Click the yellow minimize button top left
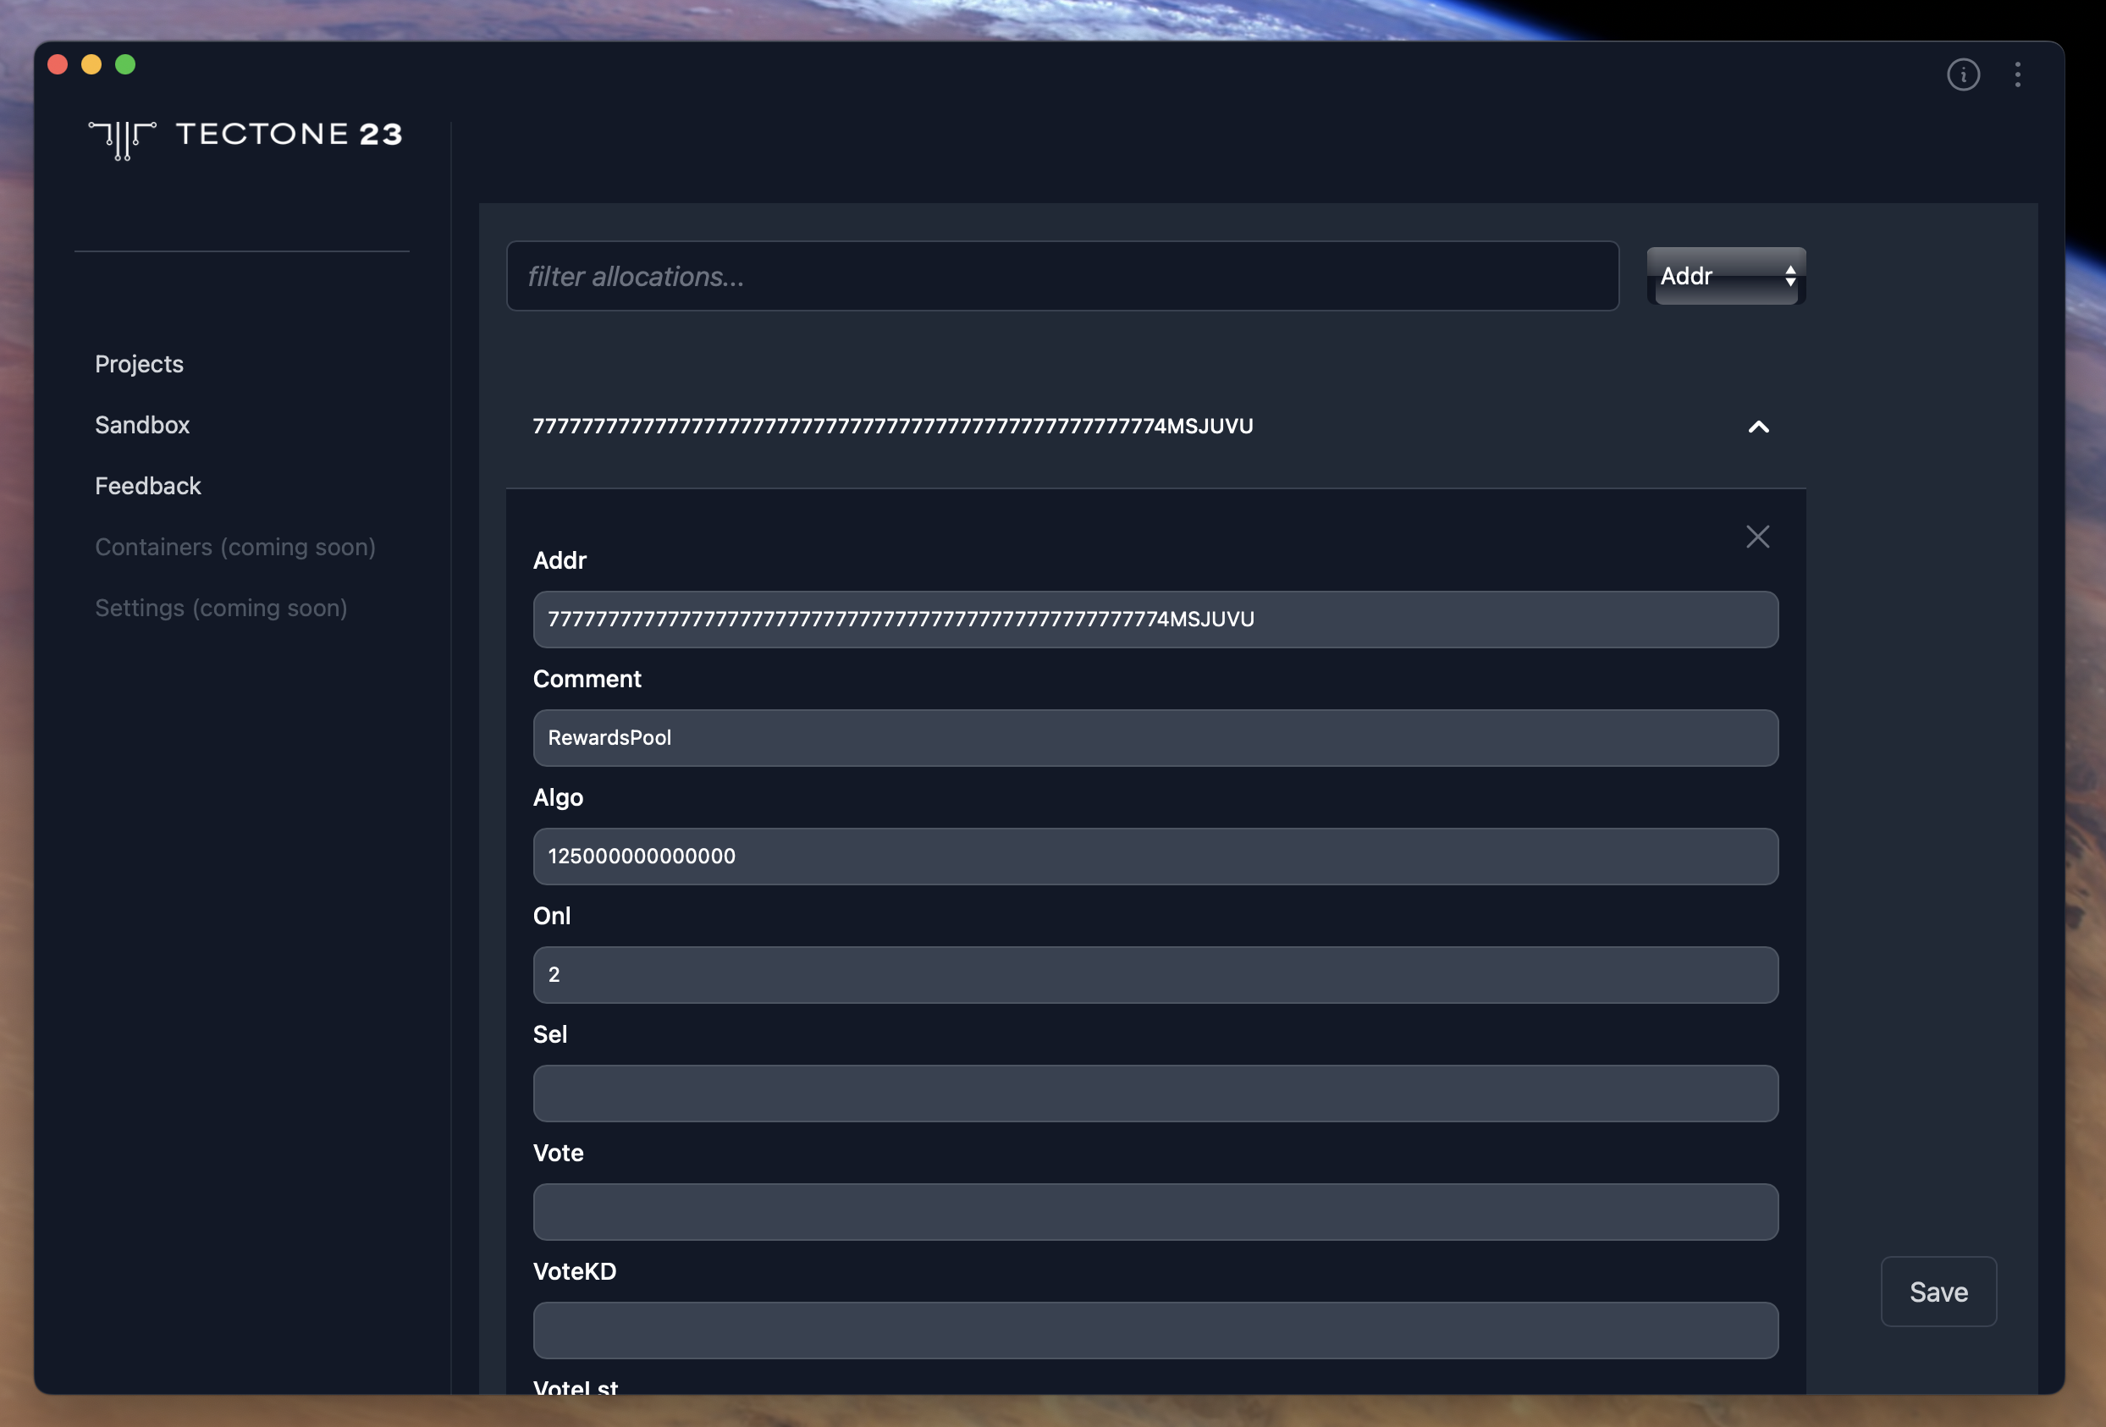 pyautogui.click(x=91, y=63)
